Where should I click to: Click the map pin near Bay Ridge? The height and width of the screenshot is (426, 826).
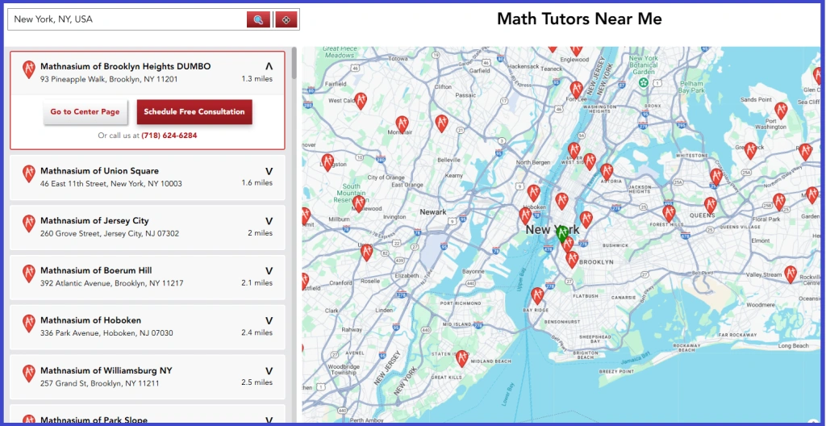pyautogui.click(x=537, y=295)
